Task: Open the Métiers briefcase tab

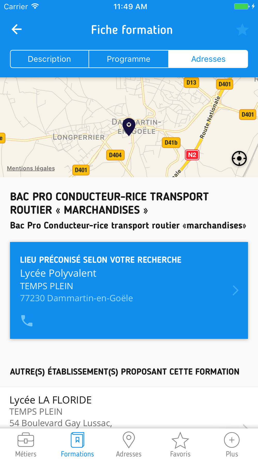Action: (x=26, y=445)
